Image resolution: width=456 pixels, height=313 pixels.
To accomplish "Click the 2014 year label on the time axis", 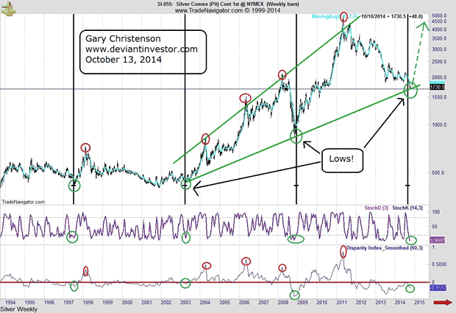I will coord(400,303).
